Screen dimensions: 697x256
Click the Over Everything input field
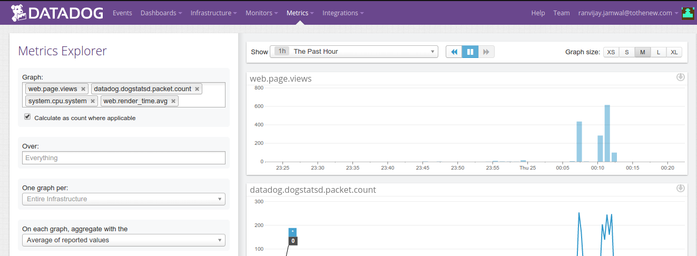pos(124,158)
